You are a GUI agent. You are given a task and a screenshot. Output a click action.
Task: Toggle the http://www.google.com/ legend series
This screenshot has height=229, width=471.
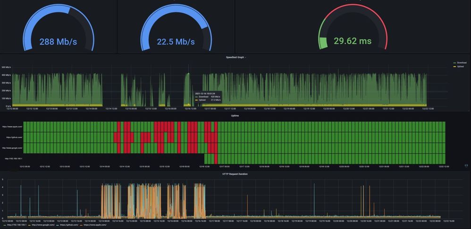coord(42,225)
